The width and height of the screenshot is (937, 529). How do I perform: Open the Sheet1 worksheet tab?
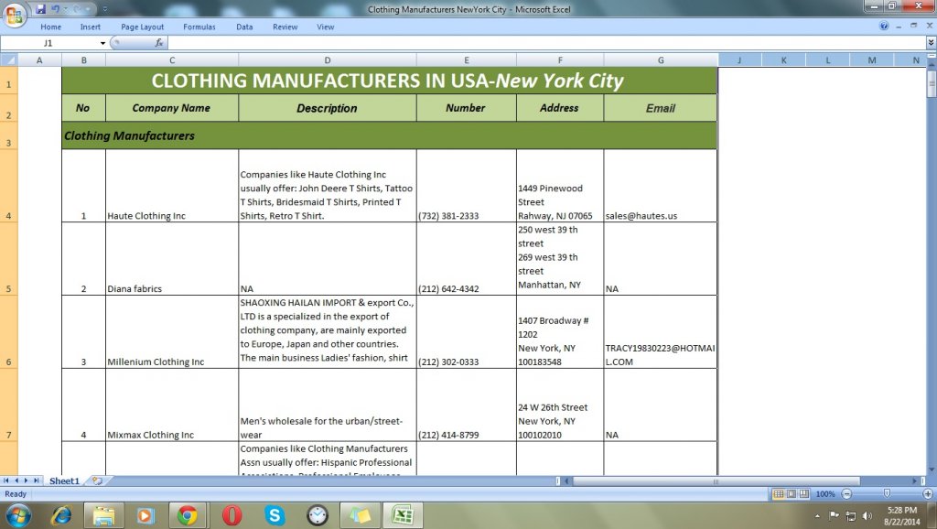tap(64, 480)
